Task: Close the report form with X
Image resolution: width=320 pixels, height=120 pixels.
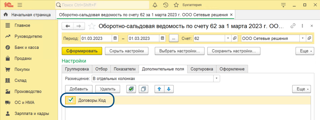Action: tap(312, 26)
